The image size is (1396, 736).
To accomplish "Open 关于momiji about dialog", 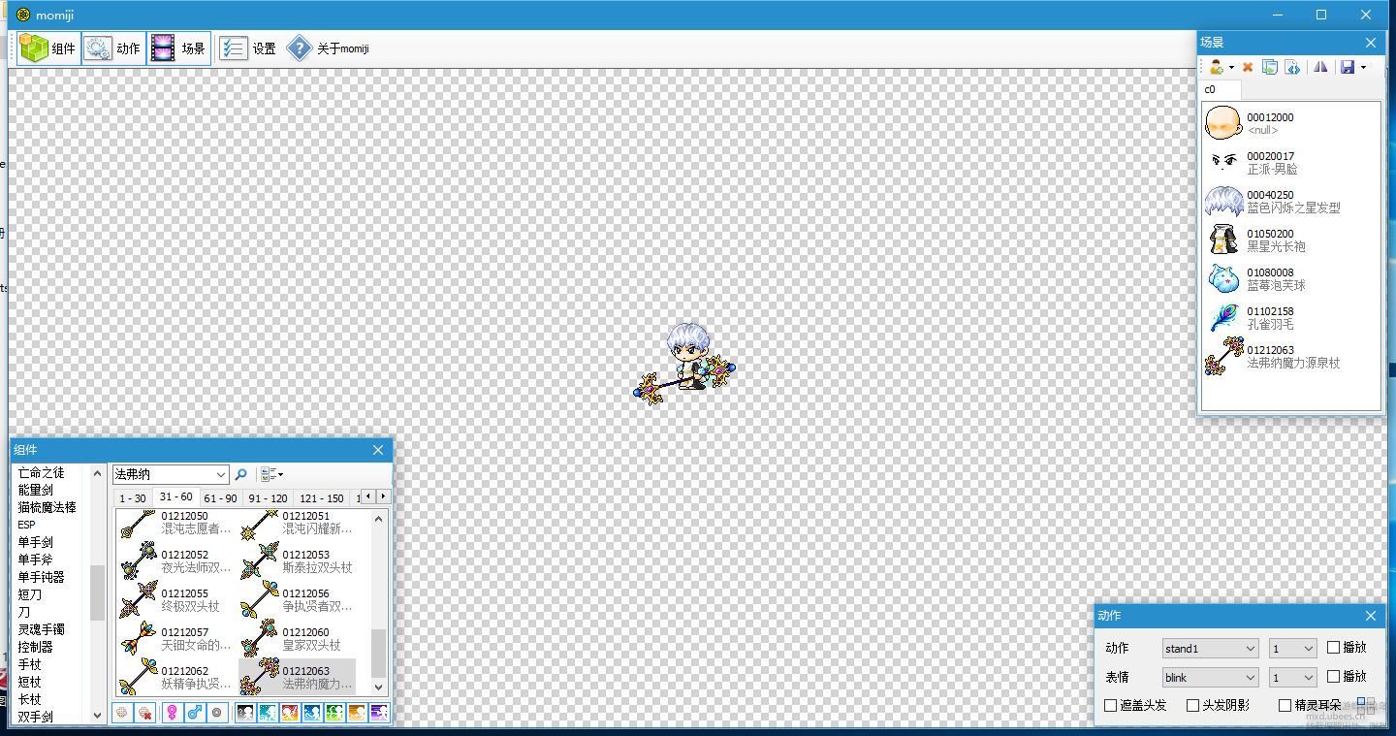I will pos(328,48).
